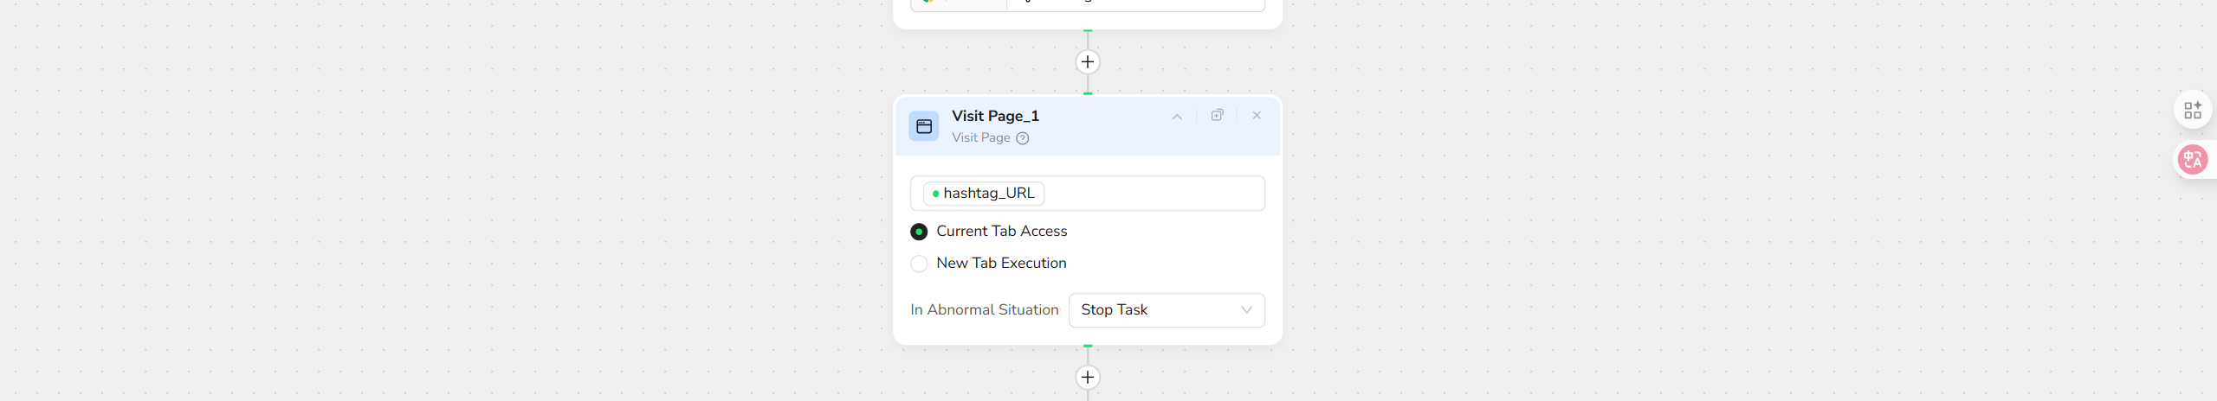Screen dimensions: 2217x401
Task: Select New Tab Execution option
Action: pos(919,264)
